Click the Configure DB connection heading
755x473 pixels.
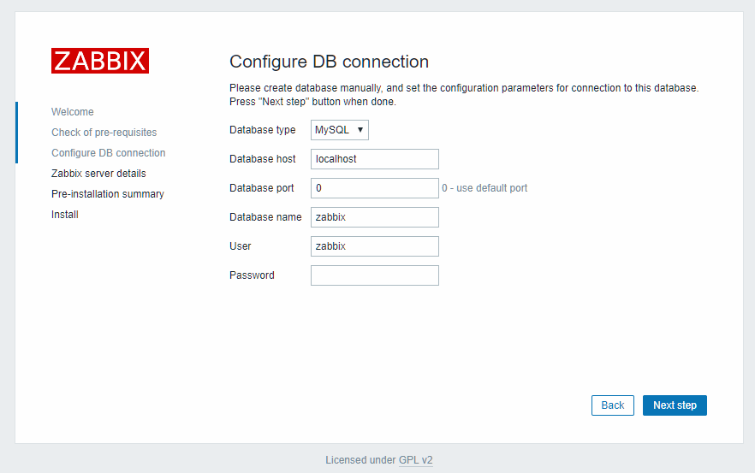[x=329, y=62]
